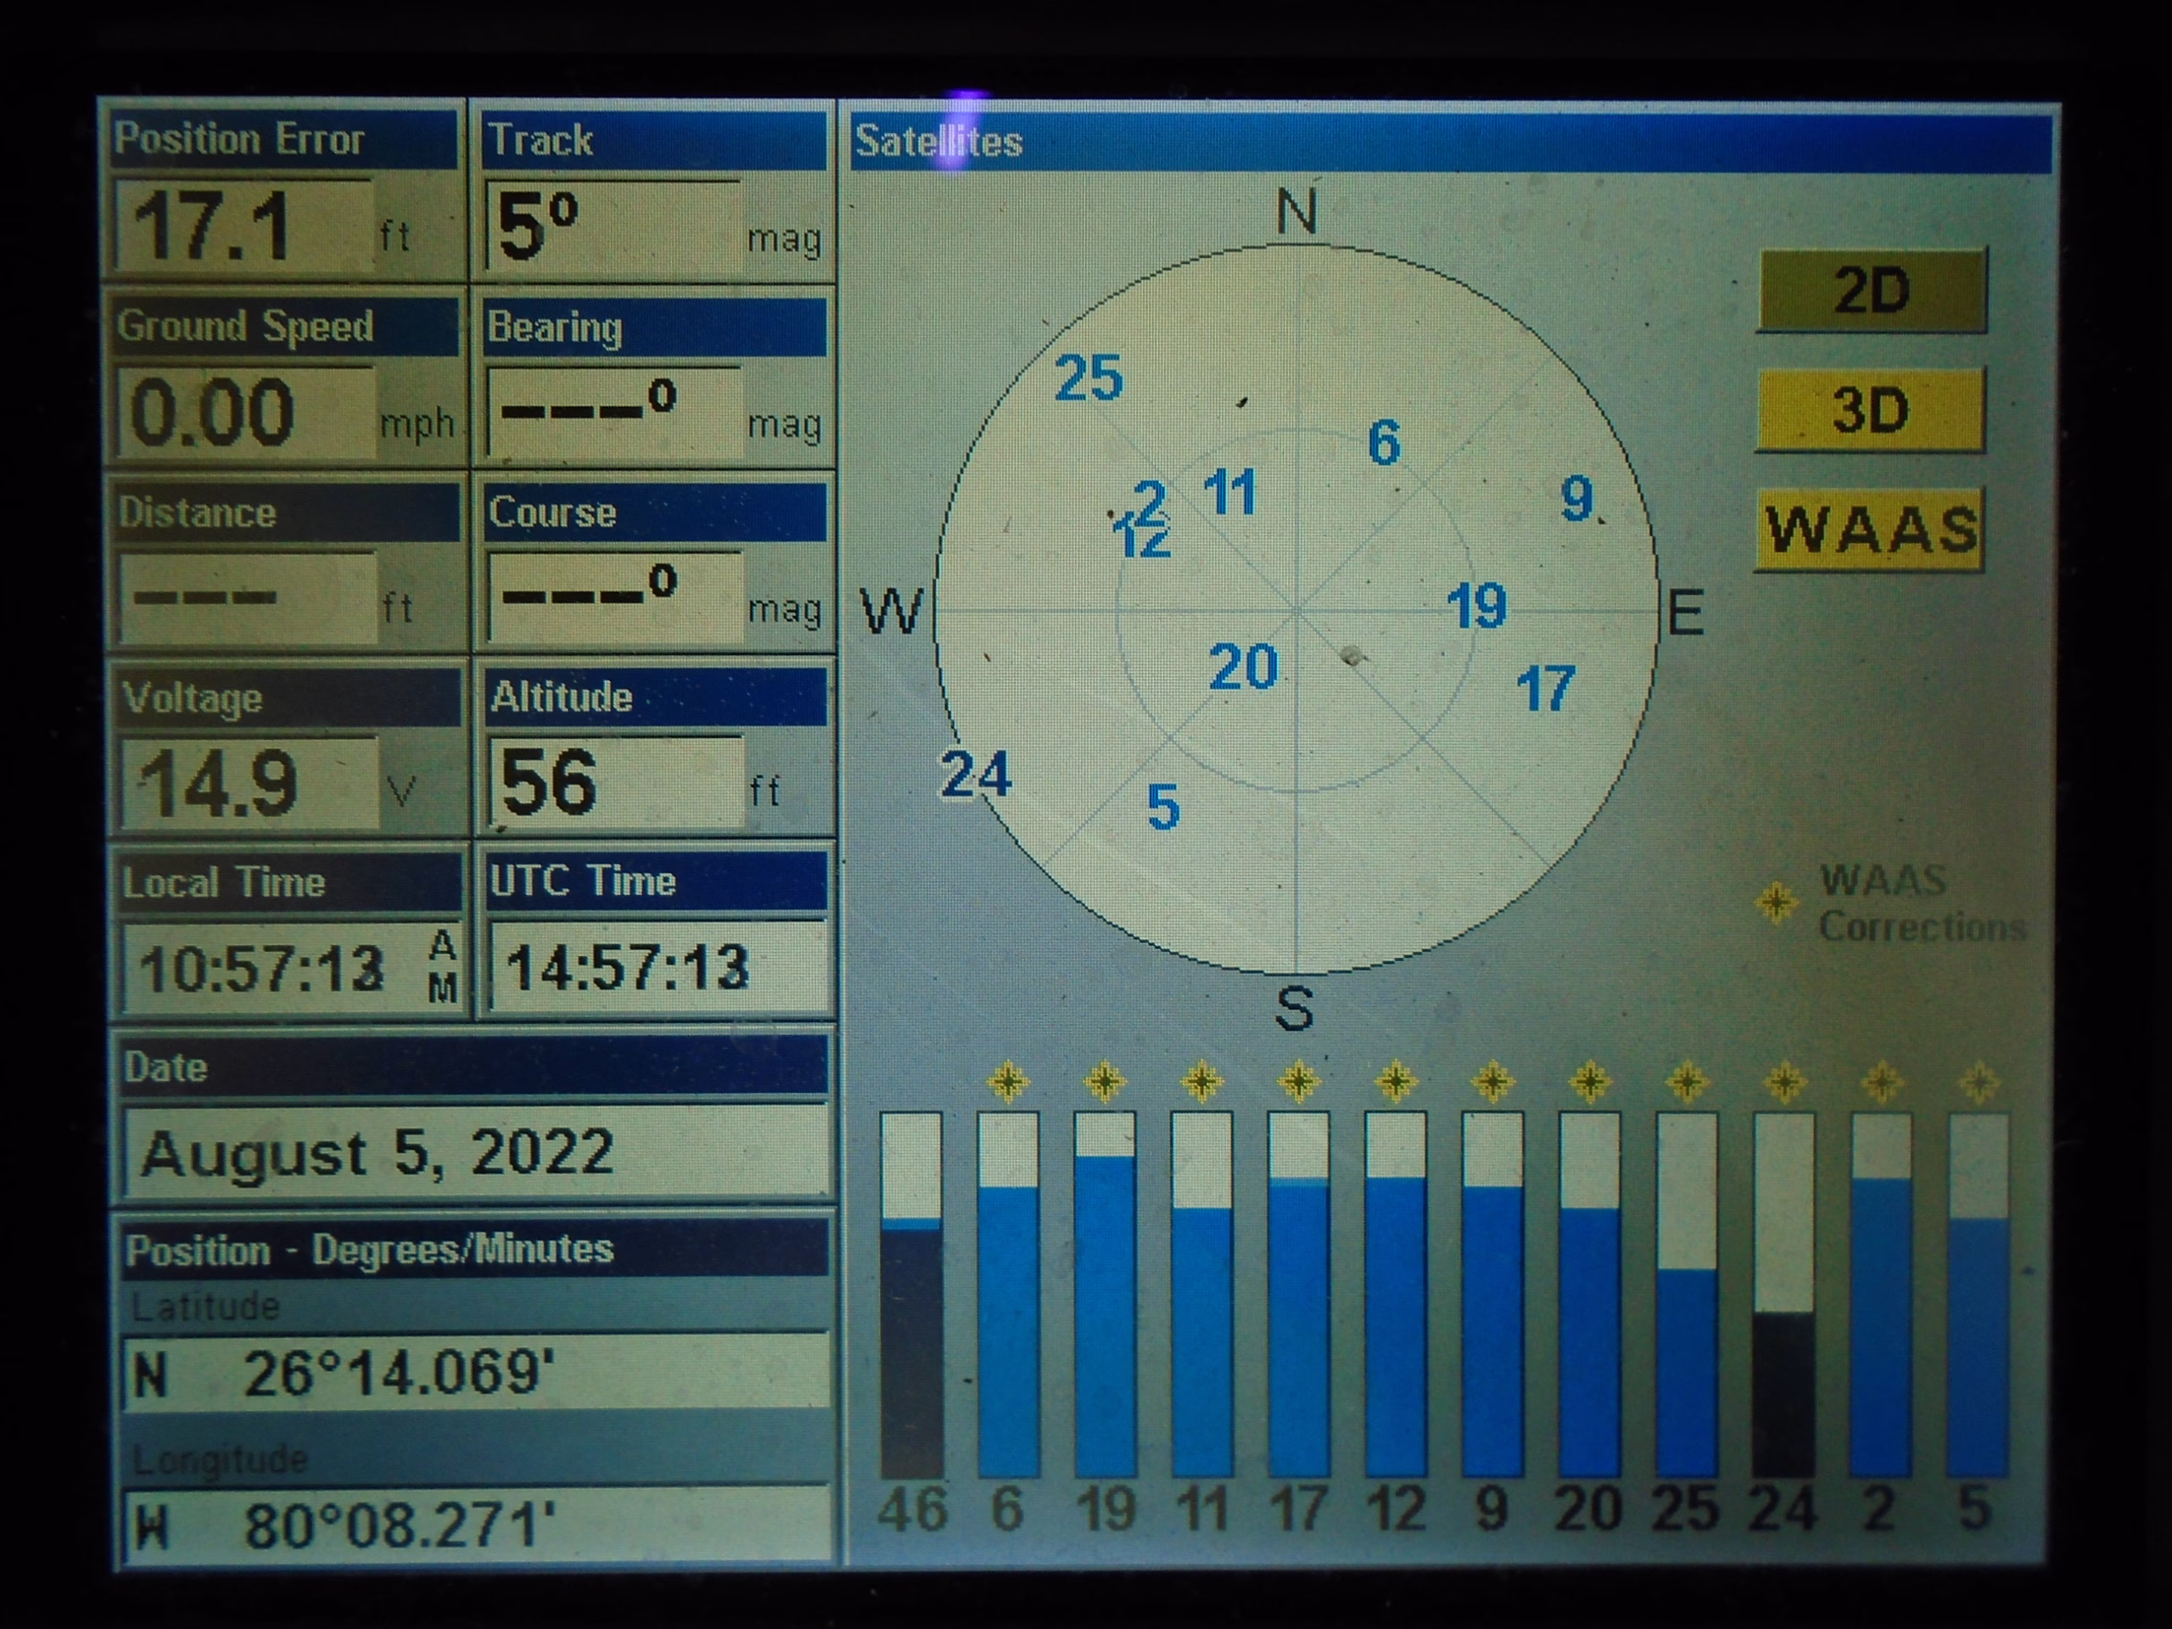2172x1629 pixels.
Task: Click the WAAS star above bar 2
Action: [1883, 1082]
